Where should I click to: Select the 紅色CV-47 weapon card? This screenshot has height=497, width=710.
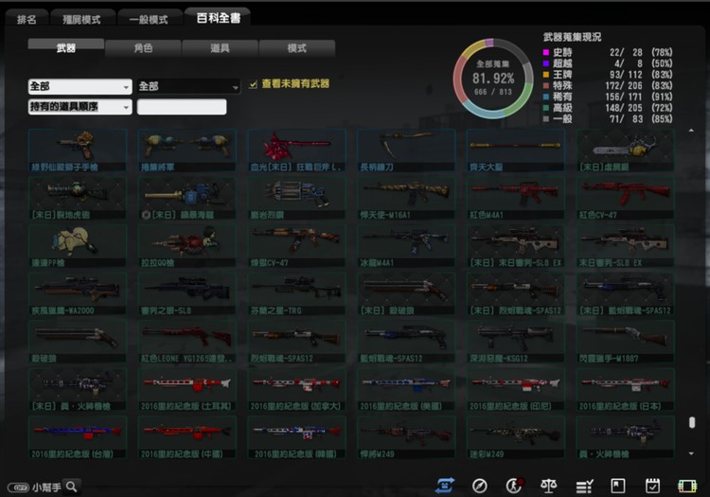coord(626,198)
